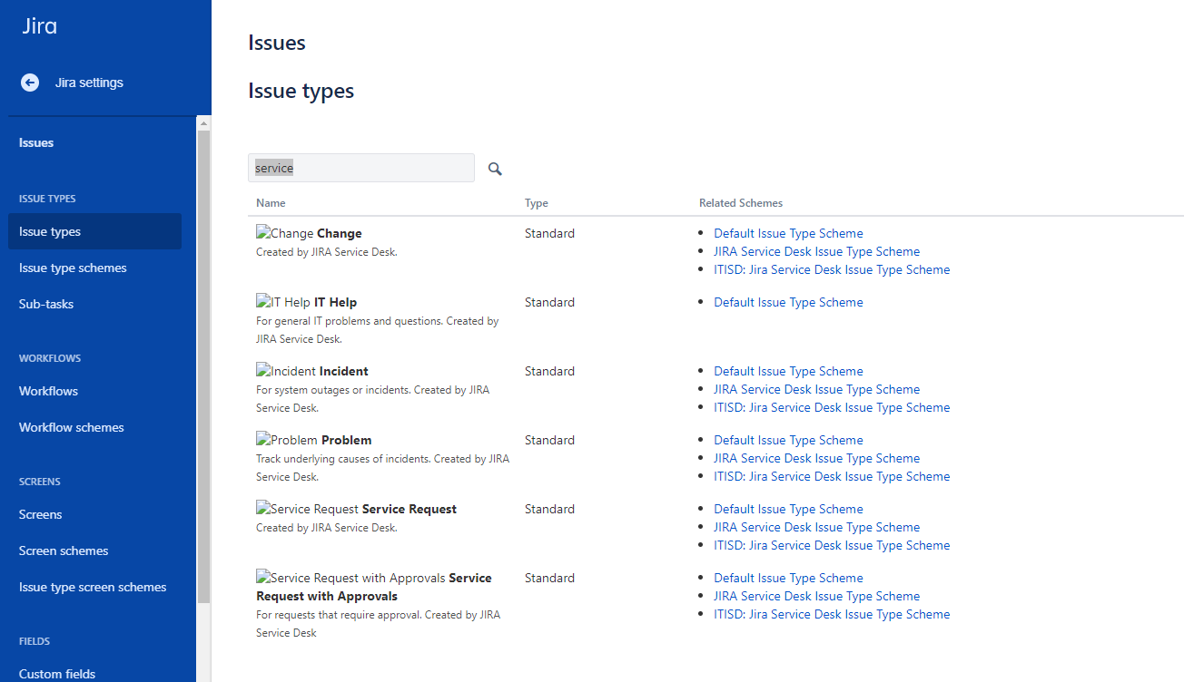Click the bold Problem issue type name
This screenshot has width=1184, height=682.
[347, 440]
